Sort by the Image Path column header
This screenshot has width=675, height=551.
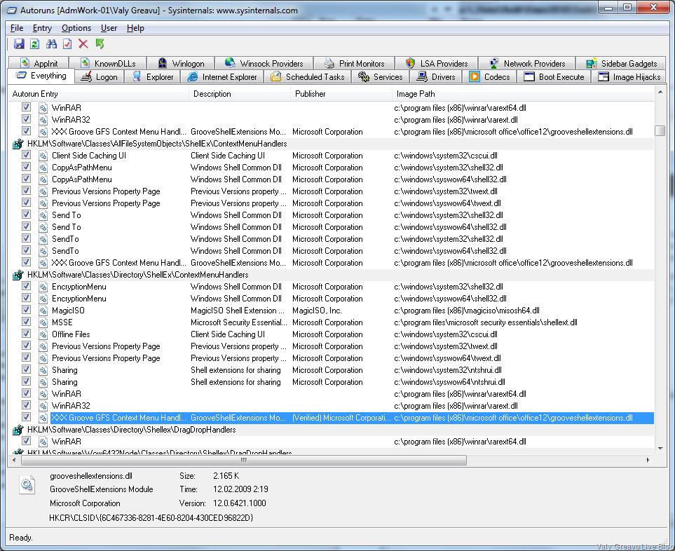(x=416, y=94)
